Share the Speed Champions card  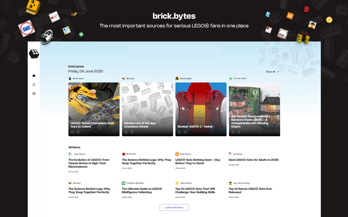pos(78,132)
